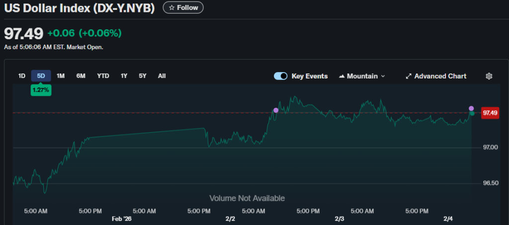Click the market open timestamp text
This screenshot has width=509, height=225.
pyautogui.click(x=54, y=47)
